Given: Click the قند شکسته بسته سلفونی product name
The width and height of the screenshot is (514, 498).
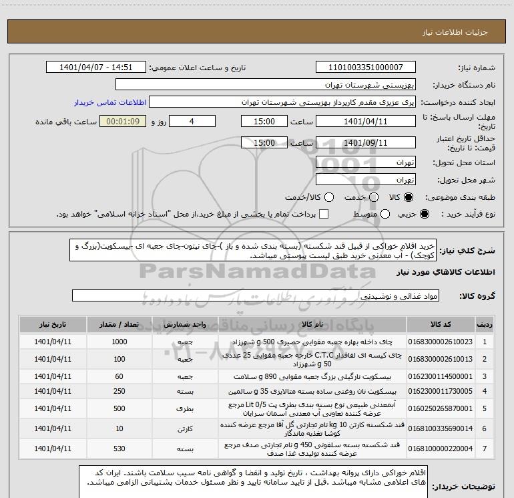Looking at the screenshot, I should coord(312,449).
